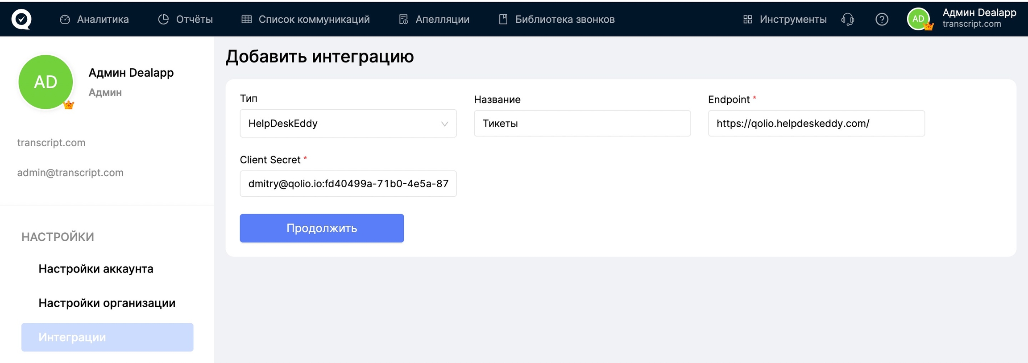
Task: Click the communications list table icon
Action: [x=246, y=19]
